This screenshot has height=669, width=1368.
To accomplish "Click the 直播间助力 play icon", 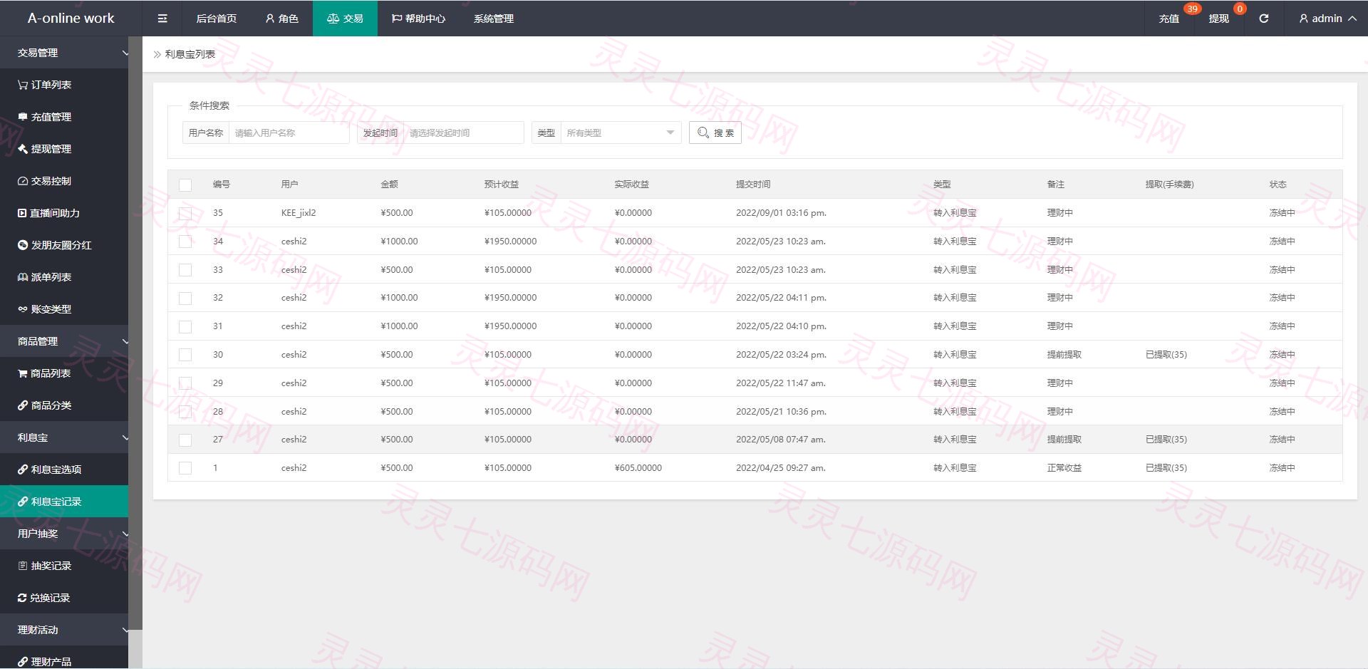I will 22,213.
